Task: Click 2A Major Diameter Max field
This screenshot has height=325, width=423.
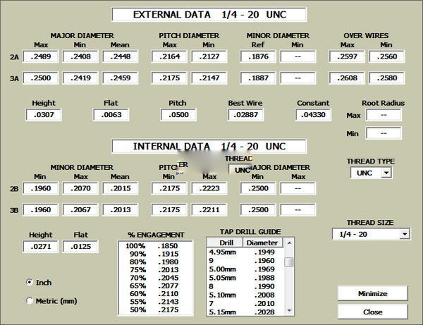Action: pyautogui.click(x=44, y=57)
